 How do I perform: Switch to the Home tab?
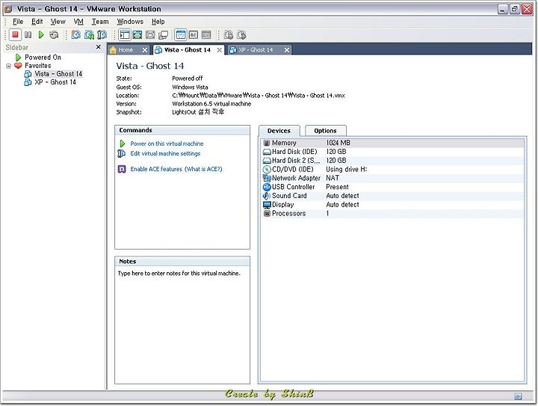[126, 50]
